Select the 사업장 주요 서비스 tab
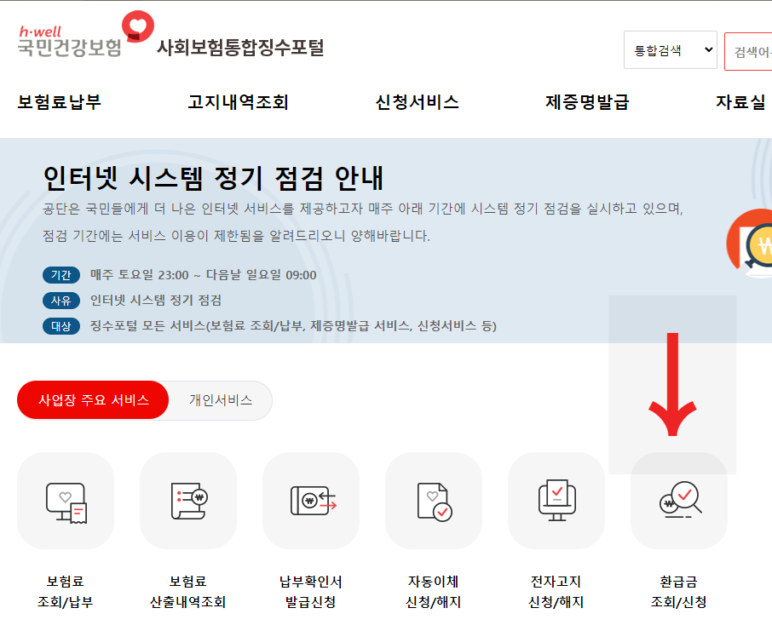The height and width of the screenshot is (631, 772). click(93, 399)
